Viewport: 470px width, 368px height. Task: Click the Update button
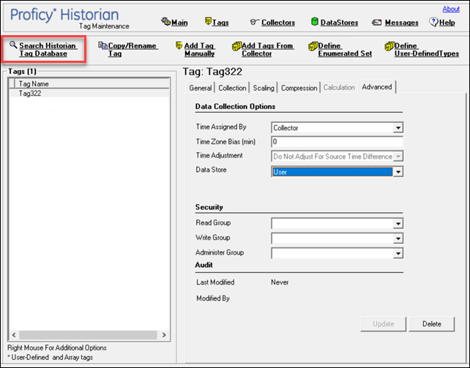tap(383, 324)
